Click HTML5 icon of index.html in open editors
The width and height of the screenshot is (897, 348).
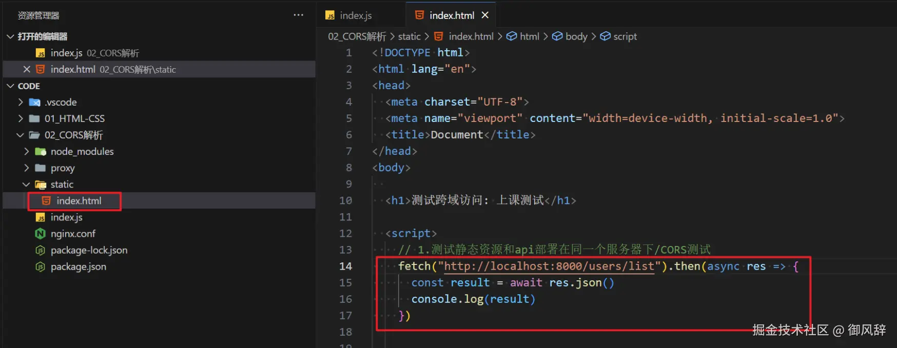[x=41, y=69]
